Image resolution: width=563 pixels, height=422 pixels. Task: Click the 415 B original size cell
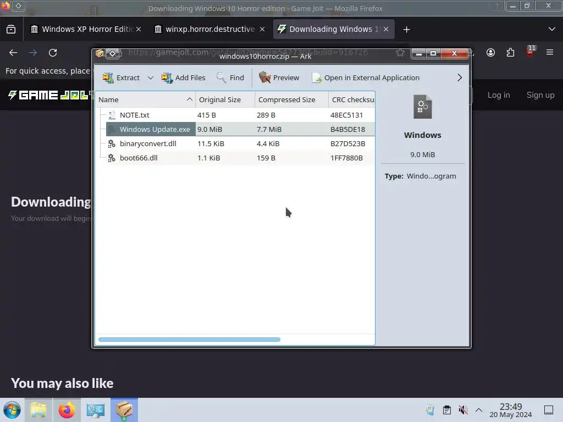pos(207,115)
